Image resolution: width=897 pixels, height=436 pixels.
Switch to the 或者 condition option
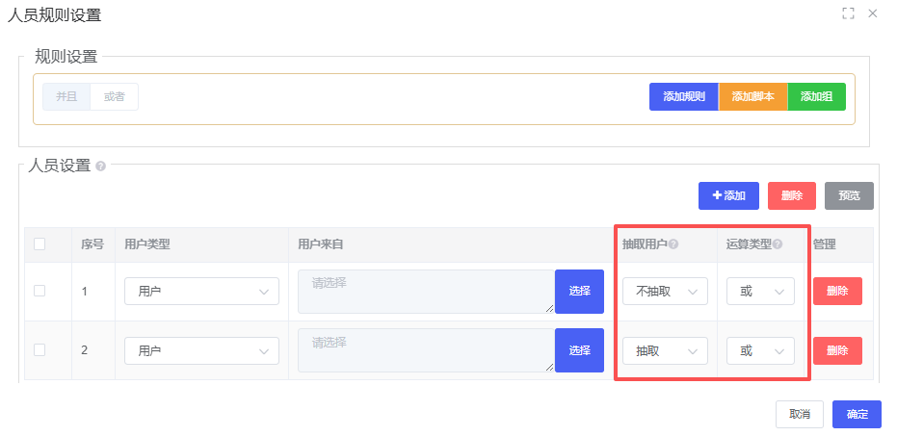[114, 96]
